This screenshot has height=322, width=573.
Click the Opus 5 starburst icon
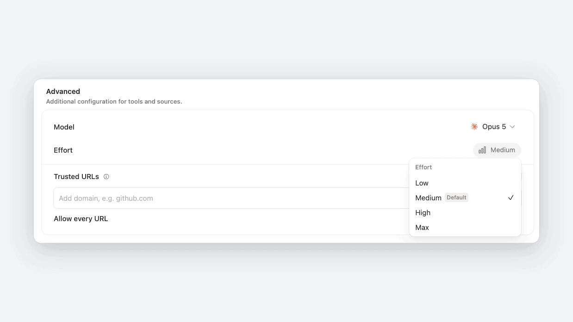click(x=474, y=127)
